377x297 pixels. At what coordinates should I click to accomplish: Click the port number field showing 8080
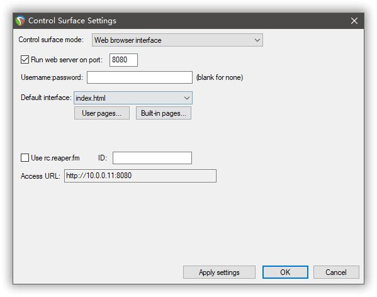click(123, 60)
